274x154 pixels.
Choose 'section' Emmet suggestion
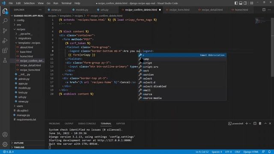(182, 75)
